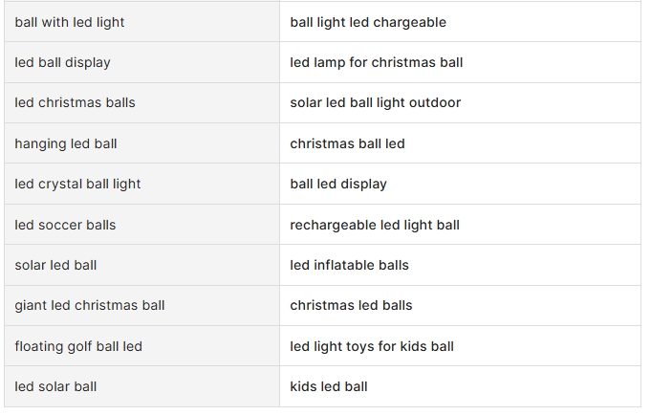This screenshot has height=415, width=651.
Task: Click 'led christmas balls' cell
Action: 142,102
